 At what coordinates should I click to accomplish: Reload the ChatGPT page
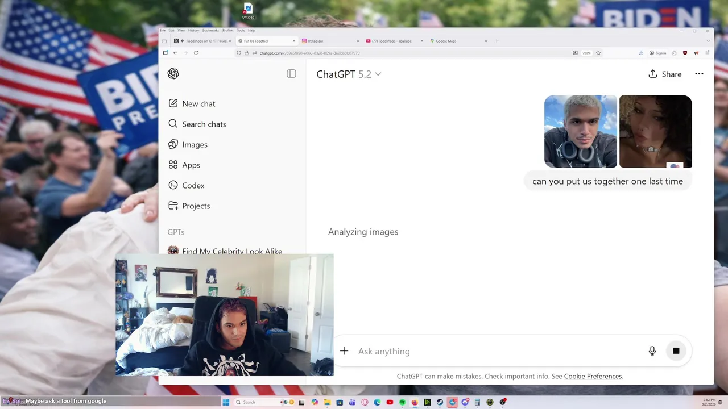point(196,53)
